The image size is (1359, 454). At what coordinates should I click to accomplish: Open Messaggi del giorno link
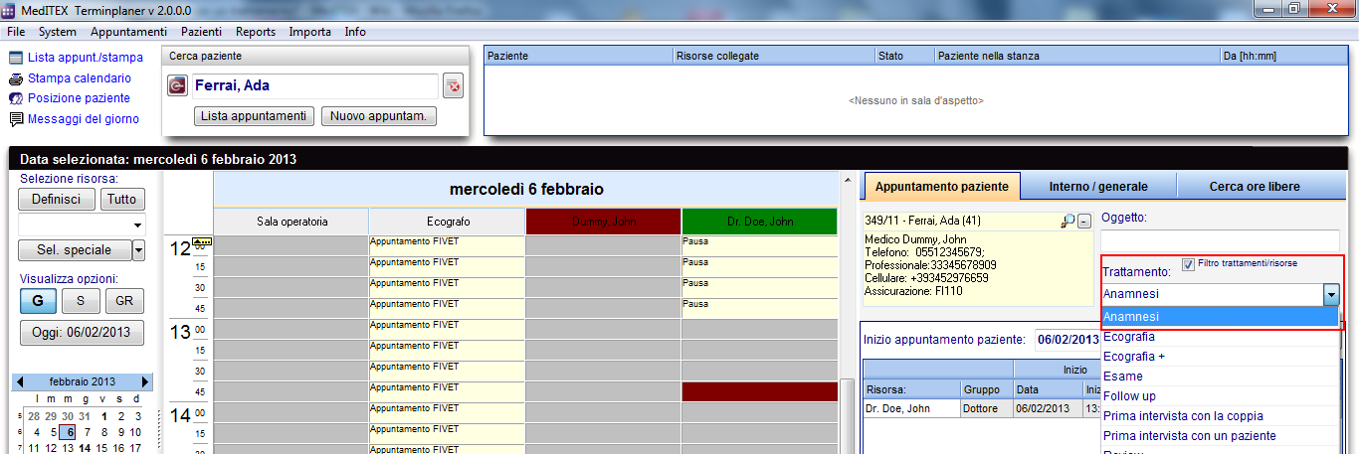click(x=84, y=119)
